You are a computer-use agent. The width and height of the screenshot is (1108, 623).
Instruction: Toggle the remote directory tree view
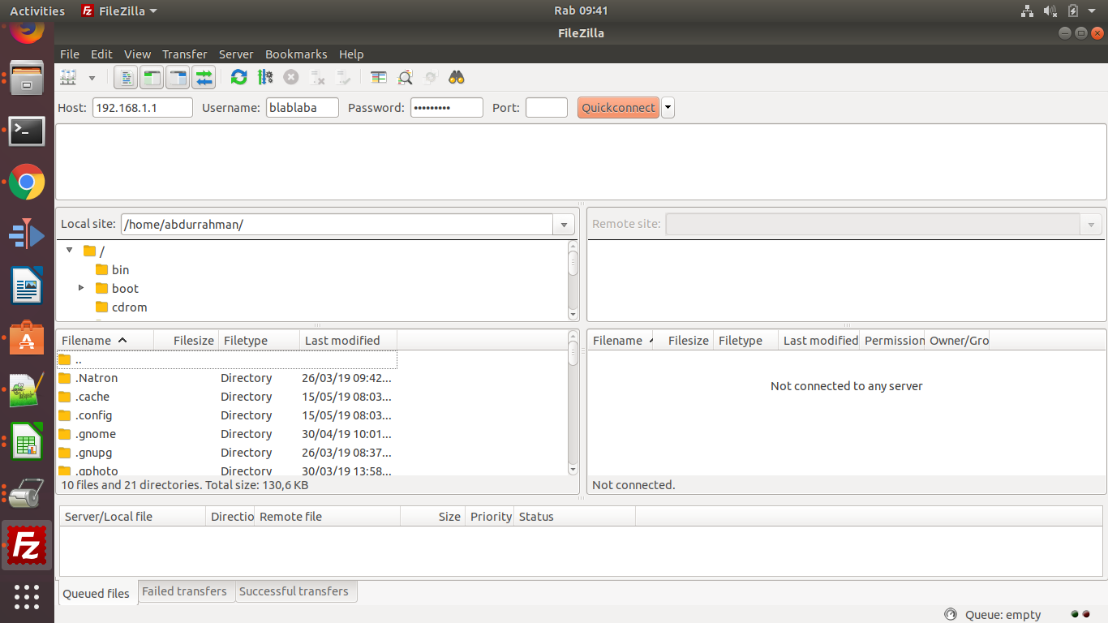point(178,77)
